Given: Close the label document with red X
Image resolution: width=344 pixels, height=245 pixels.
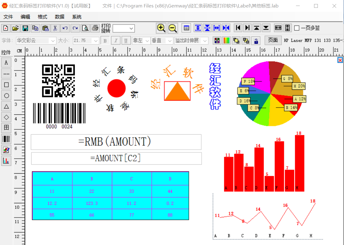Looking at the screenshot, I should point(340,60).
